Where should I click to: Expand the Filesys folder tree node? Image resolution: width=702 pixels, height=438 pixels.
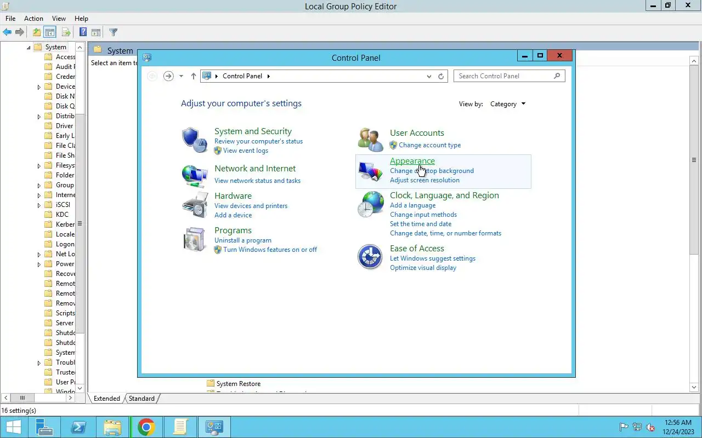(x=39, y=166)
